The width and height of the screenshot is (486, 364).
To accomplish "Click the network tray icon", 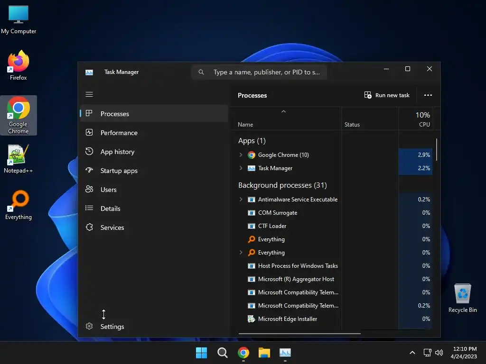I will (428, 353).
